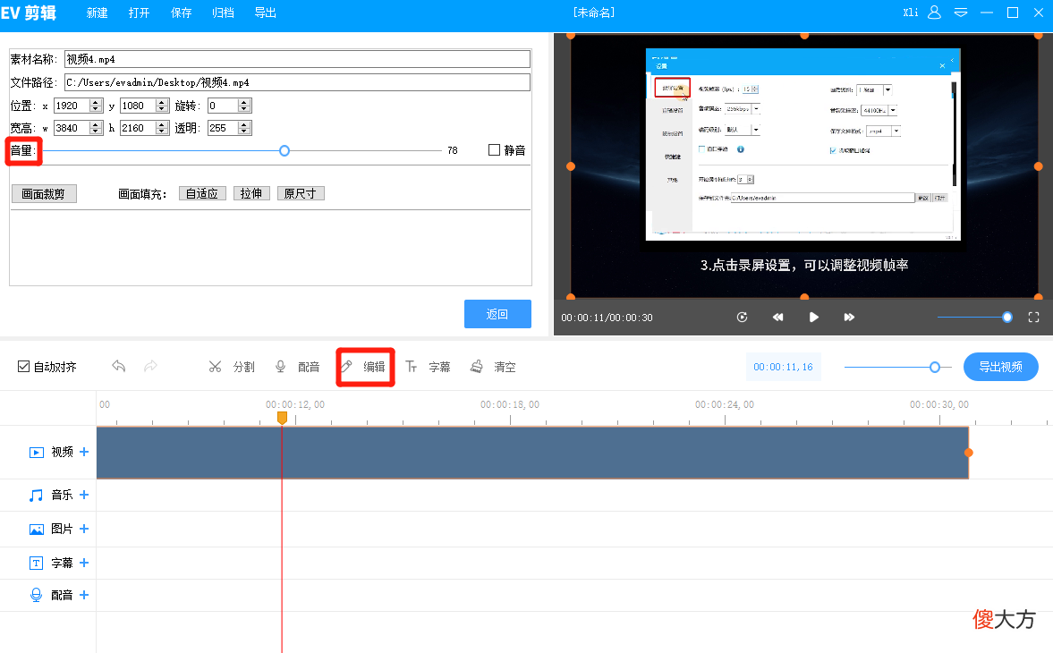
Task: Enter fullscreen preview mode
Action: pyautogui.click(x=1033, y=318)
